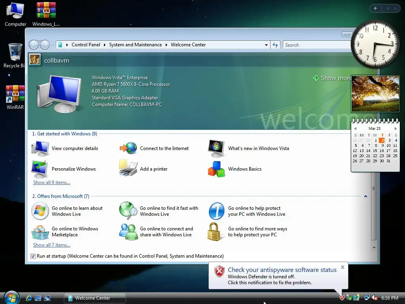405x304 pixels.
Task: Open Connect to the Internet globe icon
Action: [x=129, y=148]
